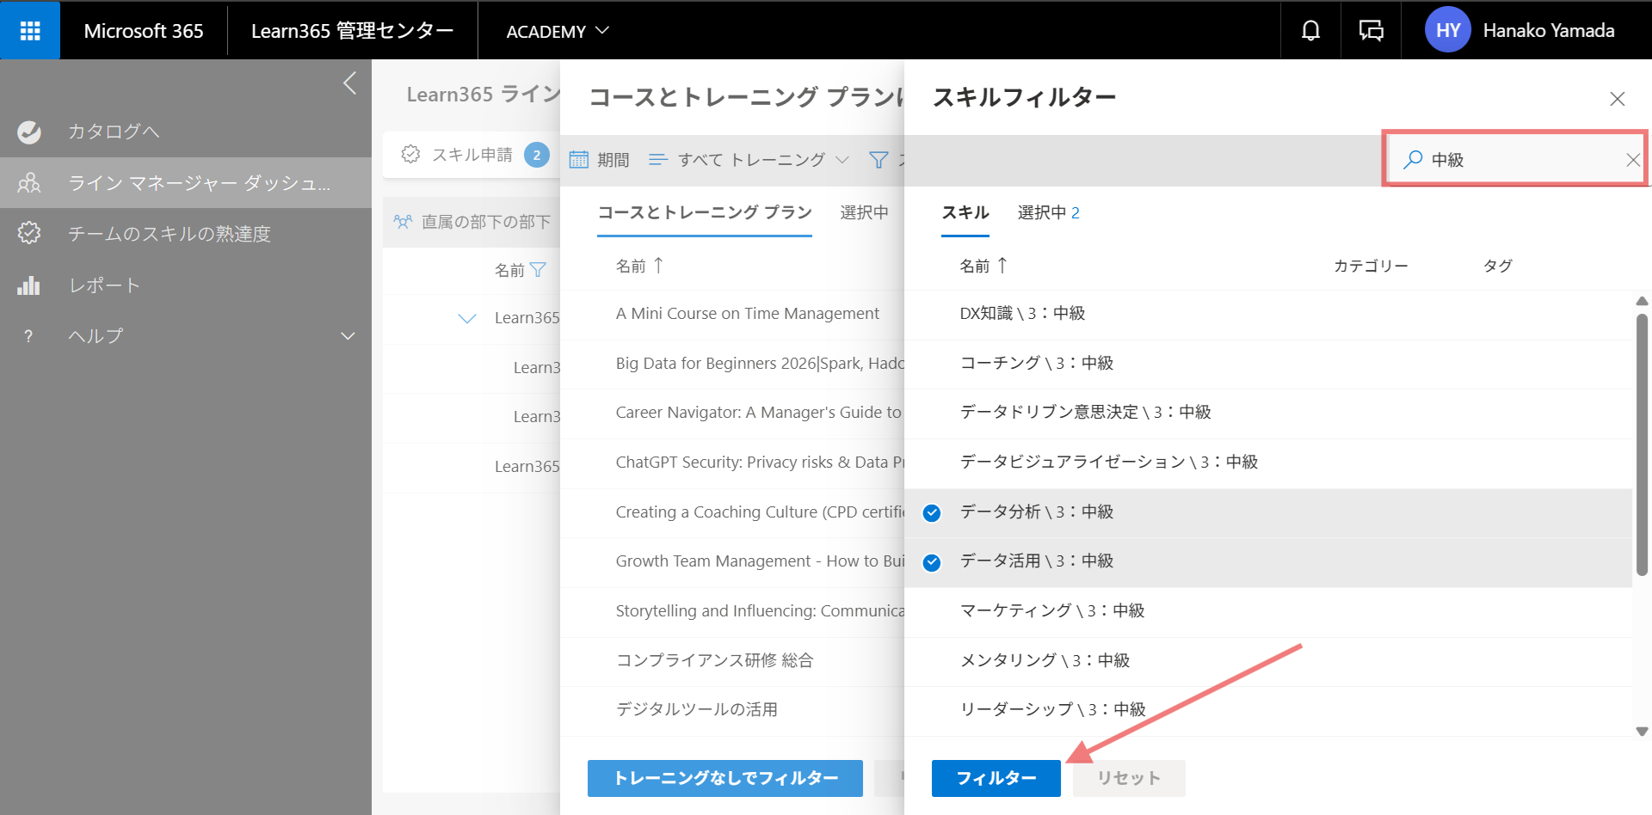Click the フィルター button
Viewport: 1652px width, 815px height.
coord(996,778)
